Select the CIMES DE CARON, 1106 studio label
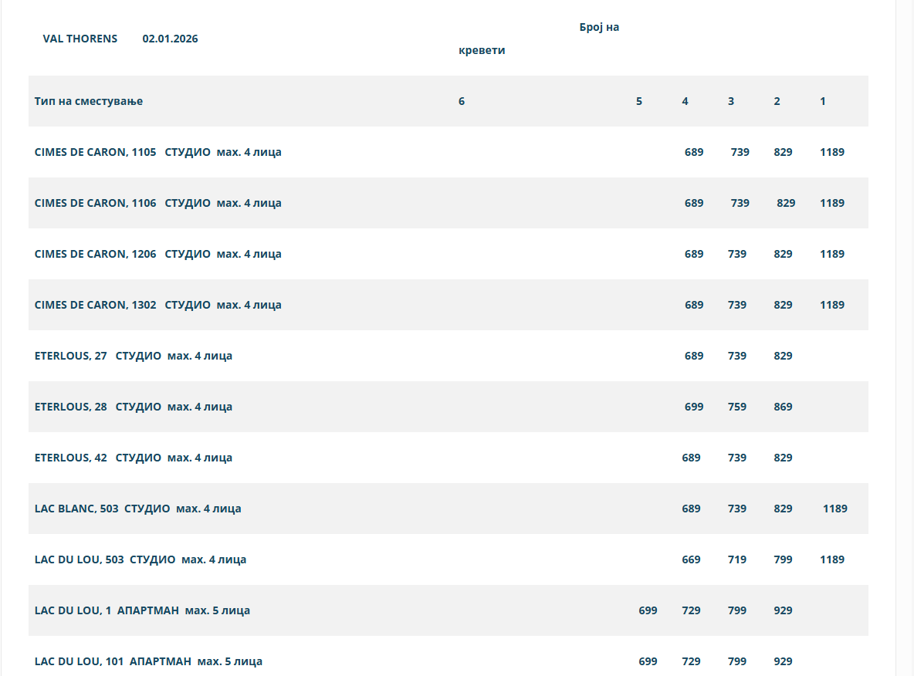The width and height of the screenshot is (914, 676). tap(157, 203)
